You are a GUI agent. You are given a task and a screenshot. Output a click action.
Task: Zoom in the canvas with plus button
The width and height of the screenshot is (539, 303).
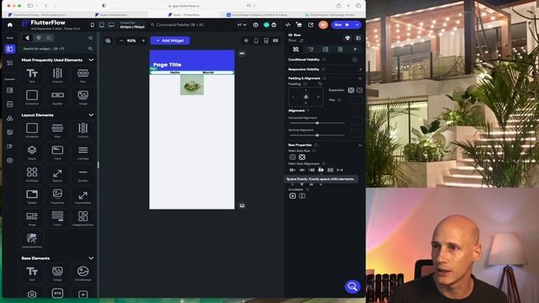coord(143,40)
